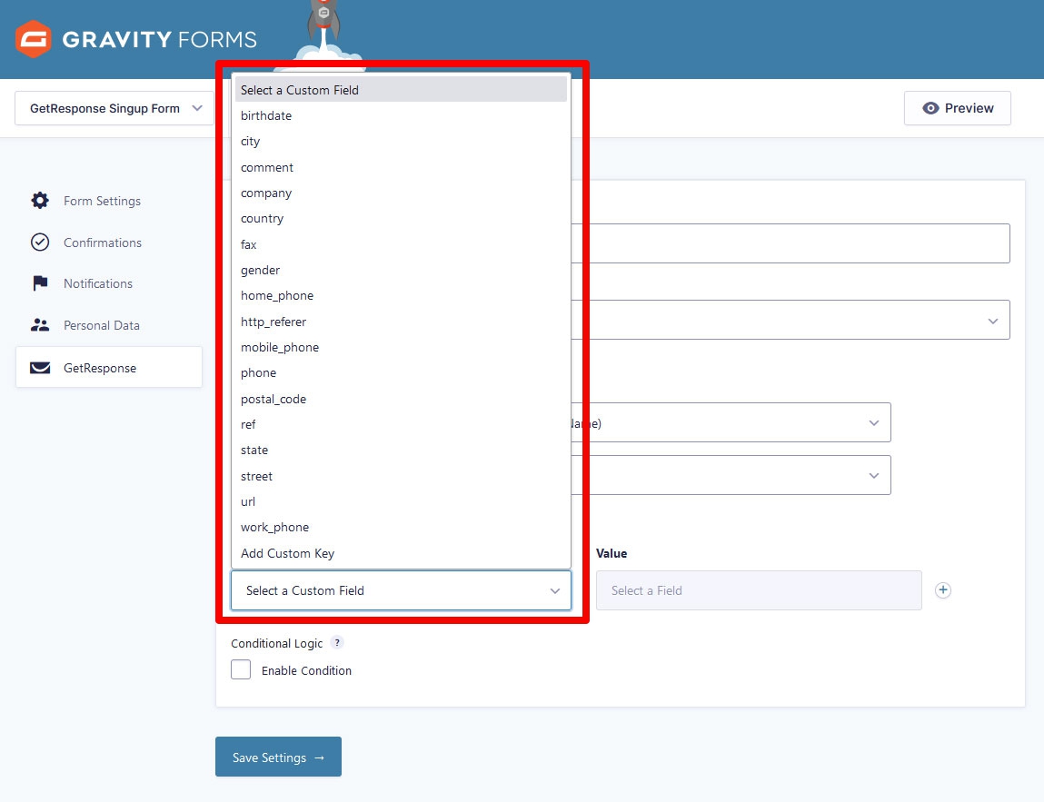1044x802 pixels.
Task: Click the Gravity Forms logo icon
Action: [x=34, y=39]
